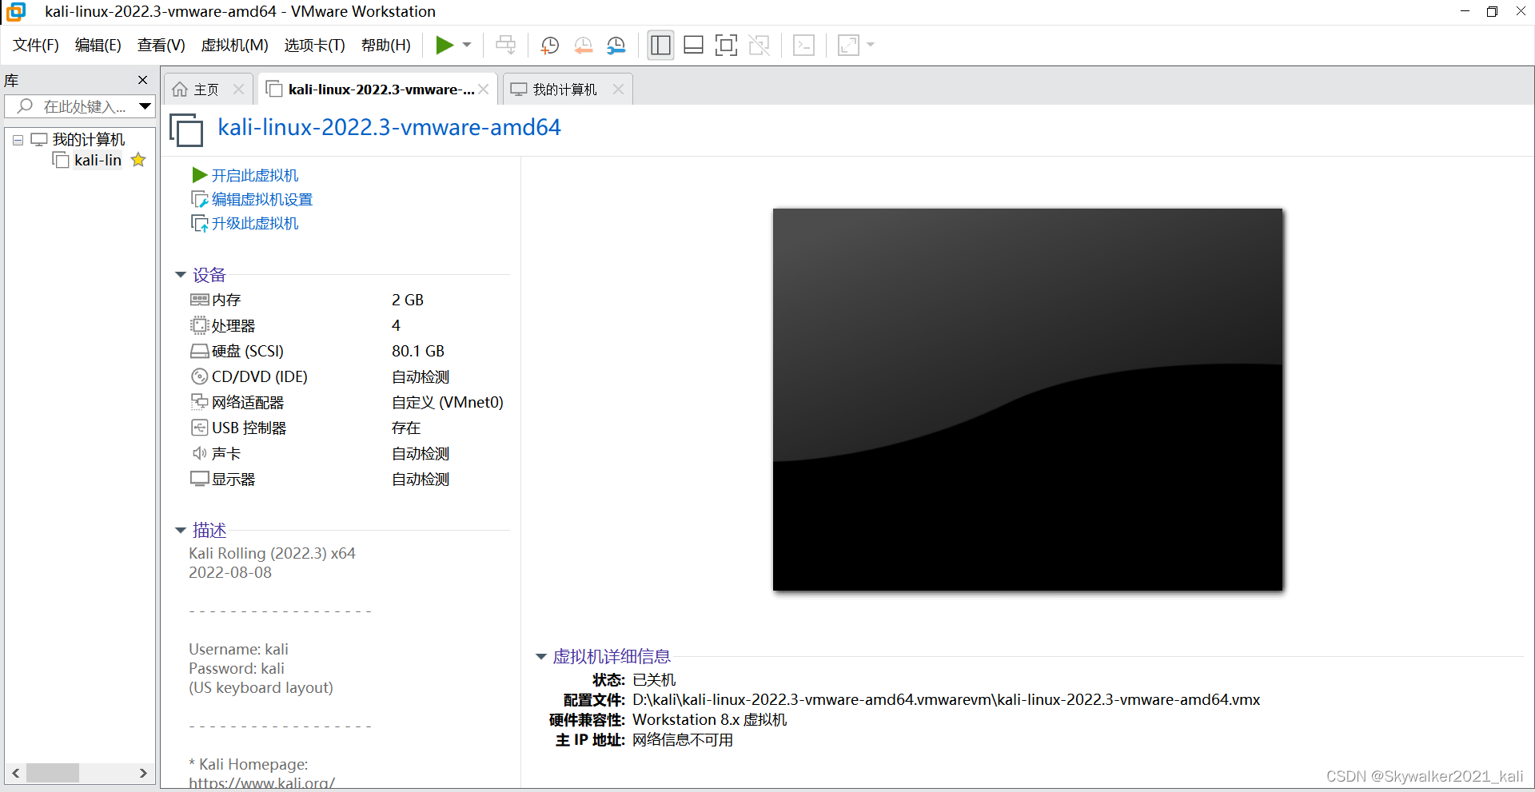Open the 帮助(H) menu
Image resolution: width=1535 pixels, height=792 pixels.
click(x=386, y=46)
